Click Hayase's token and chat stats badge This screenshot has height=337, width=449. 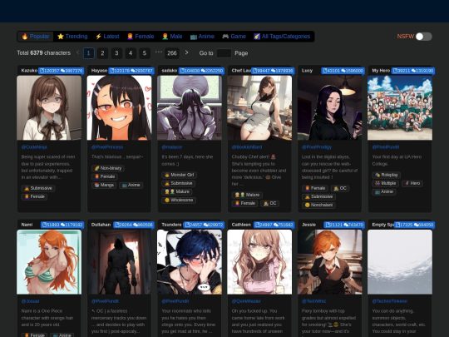point(131,71)
